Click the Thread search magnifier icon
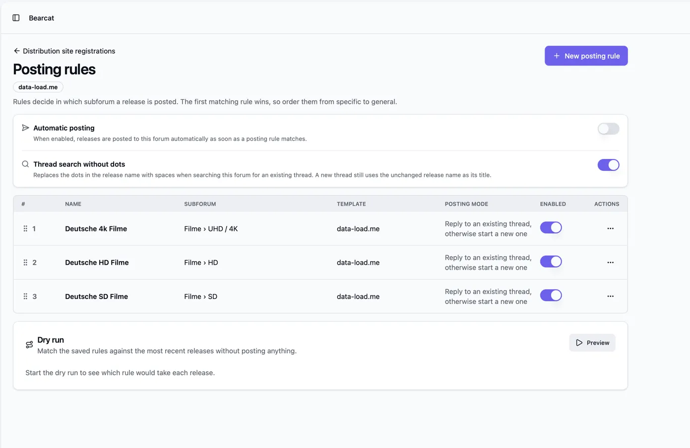 tap(25, 164)
